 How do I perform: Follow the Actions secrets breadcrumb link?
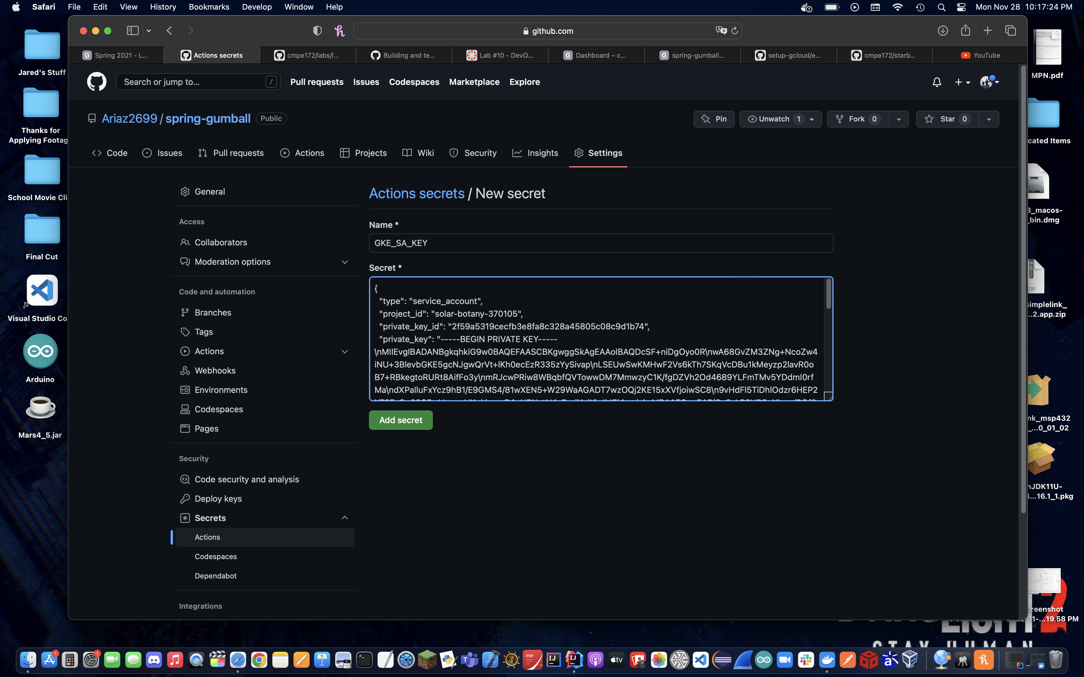[416, 193]
